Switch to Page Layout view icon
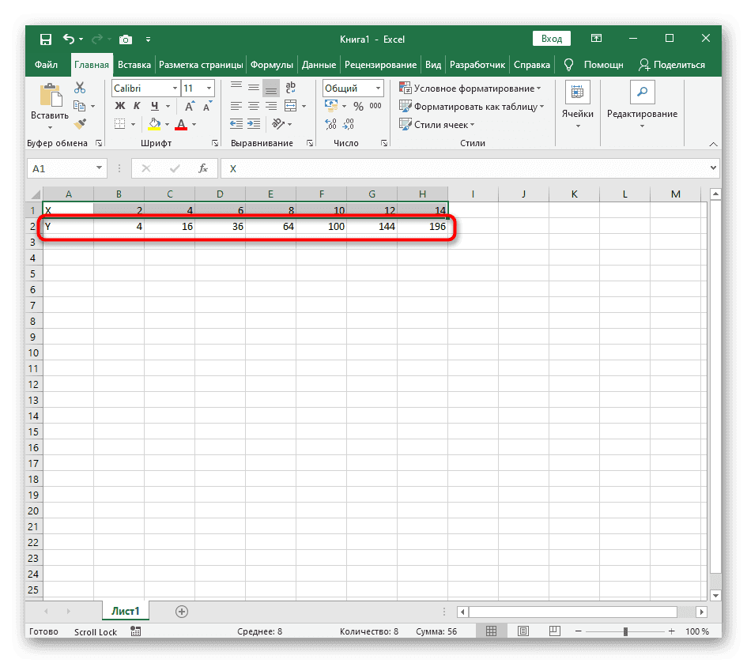 [x=523, y=631]
